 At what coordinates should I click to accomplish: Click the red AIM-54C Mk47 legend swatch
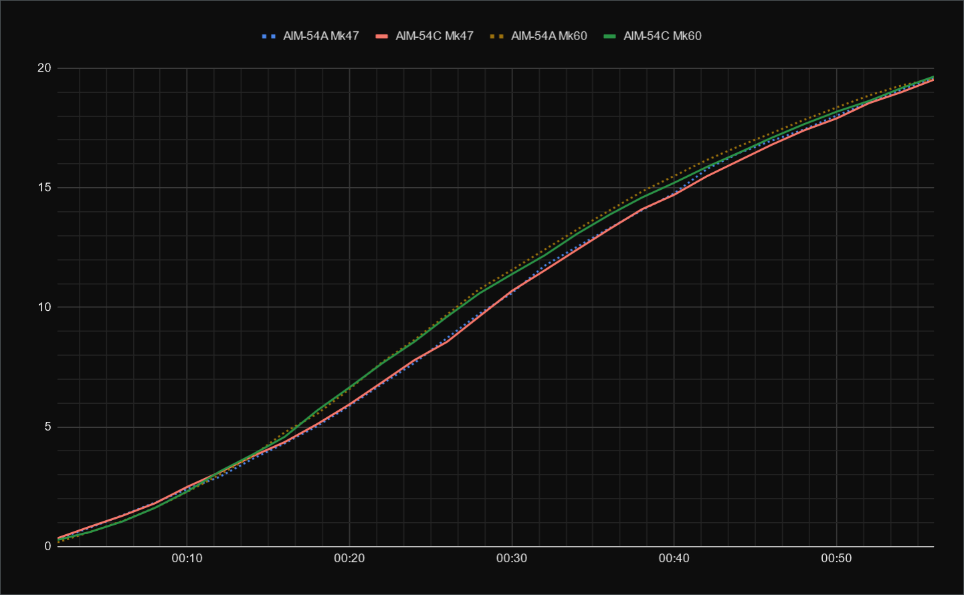381,36
